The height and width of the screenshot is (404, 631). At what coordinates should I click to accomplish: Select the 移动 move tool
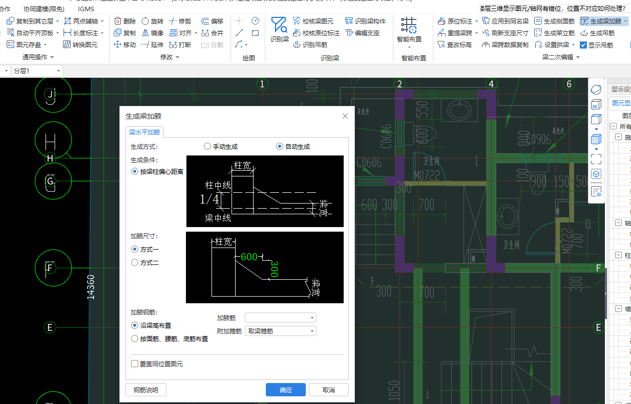[125, 44]
